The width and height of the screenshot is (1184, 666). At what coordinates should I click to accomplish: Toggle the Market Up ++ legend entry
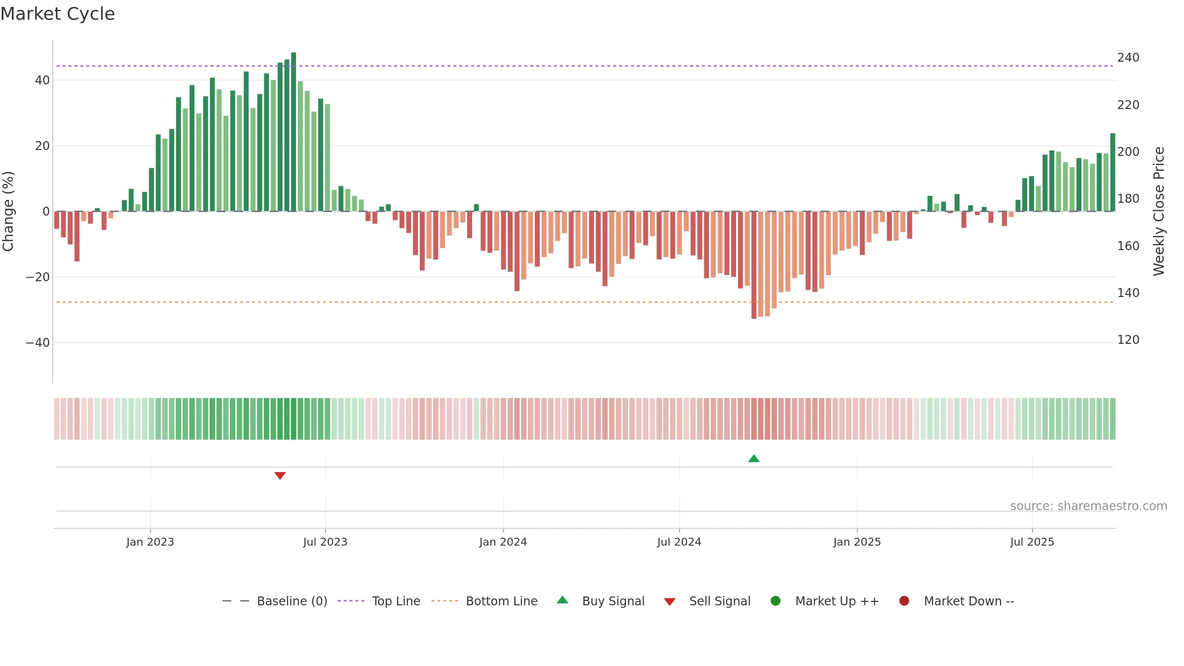coord(824,601)
